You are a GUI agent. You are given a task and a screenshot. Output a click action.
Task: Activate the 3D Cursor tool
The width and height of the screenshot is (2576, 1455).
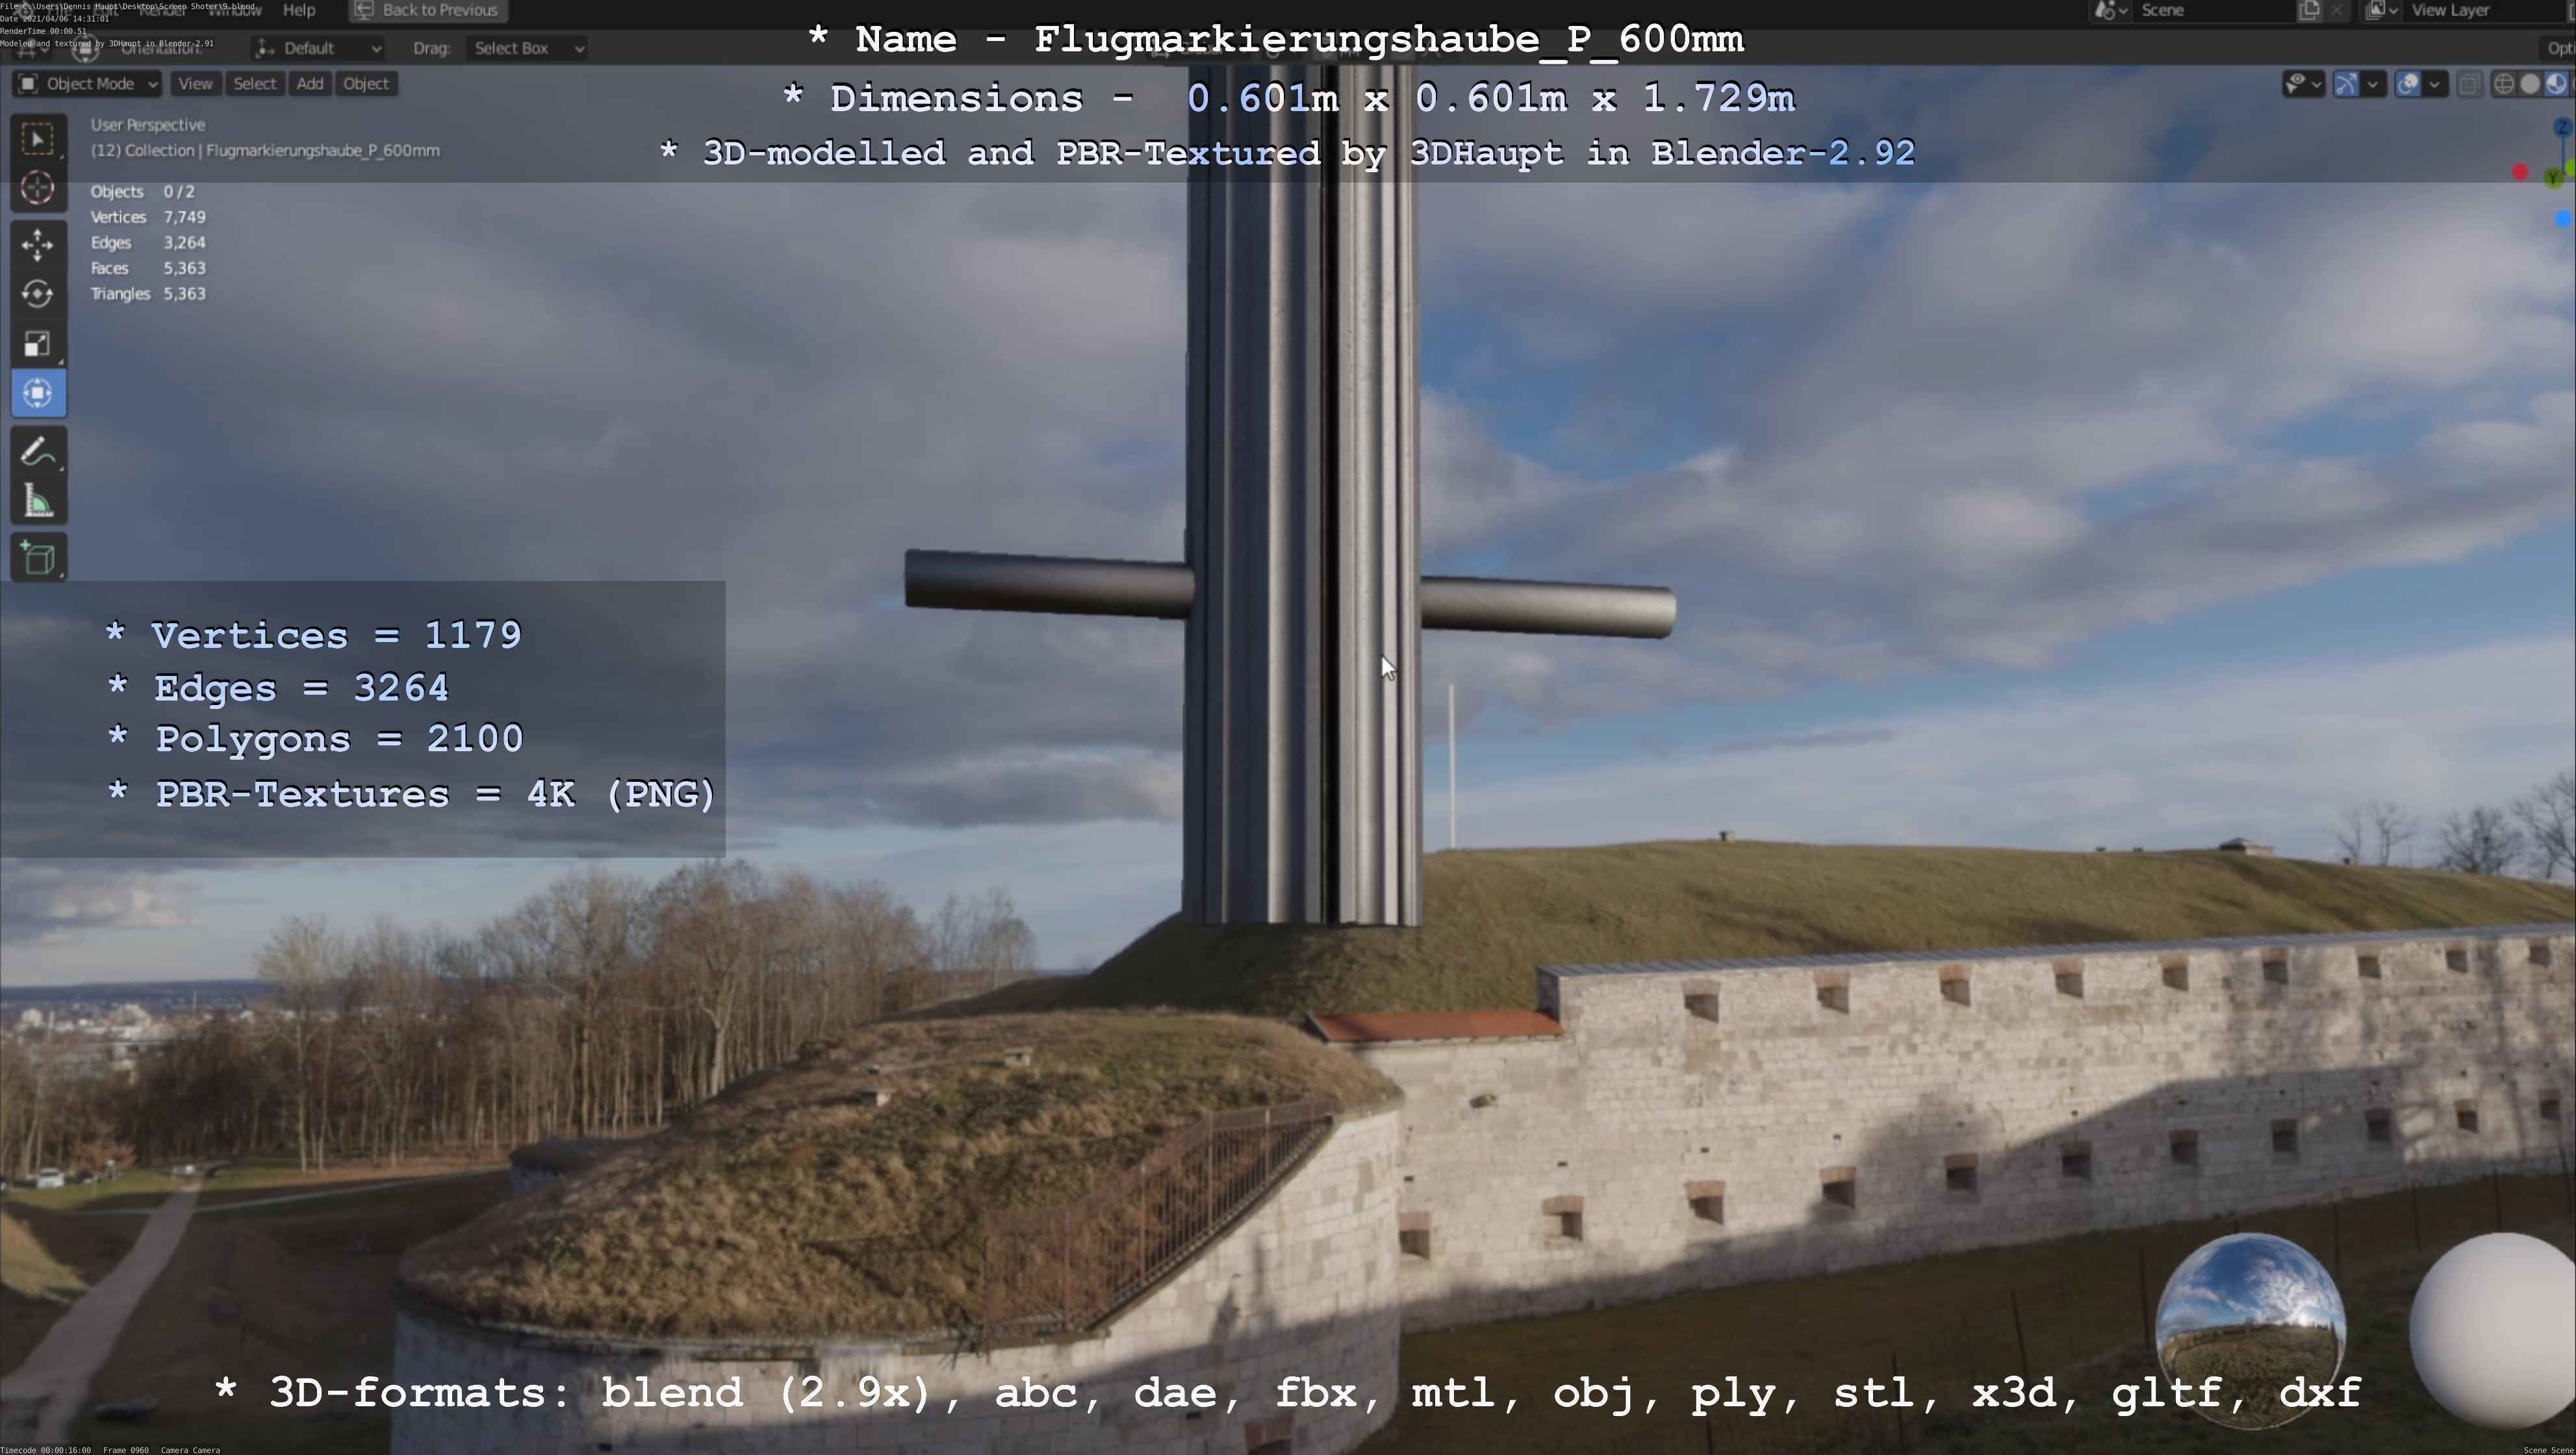38,188
